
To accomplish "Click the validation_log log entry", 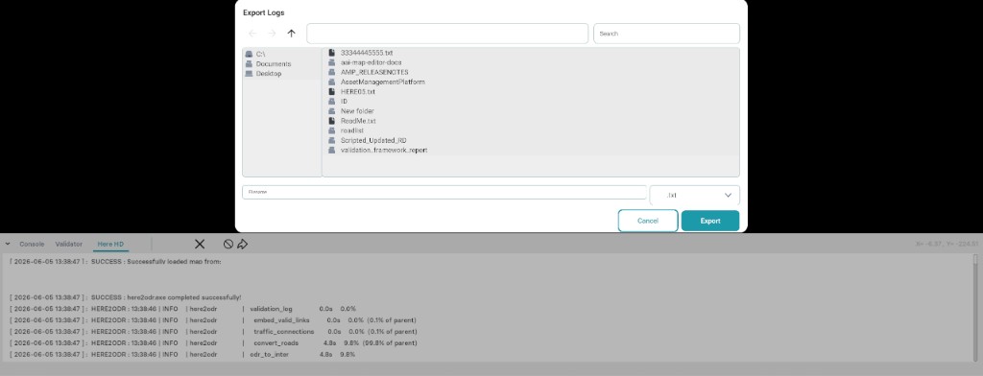I will point(183,309).
